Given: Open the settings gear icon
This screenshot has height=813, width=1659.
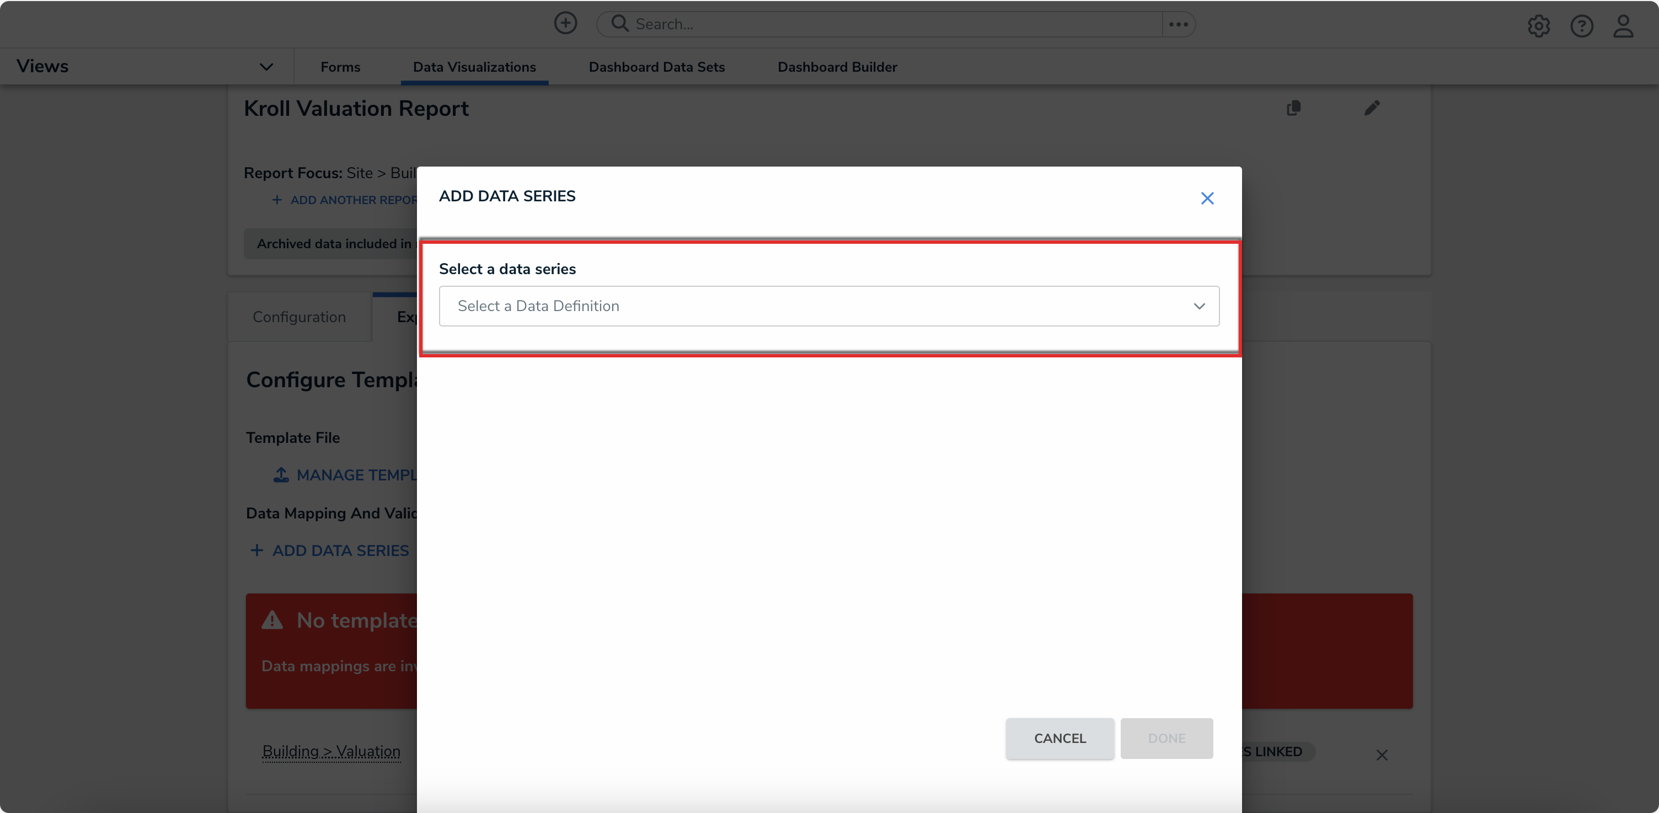Looking at the screenshot, I should [1539, 26].
